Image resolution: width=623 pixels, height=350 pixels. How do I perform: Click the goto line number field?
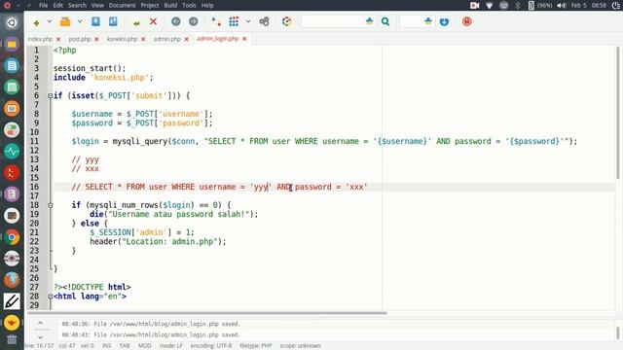[x=411, y=21]
